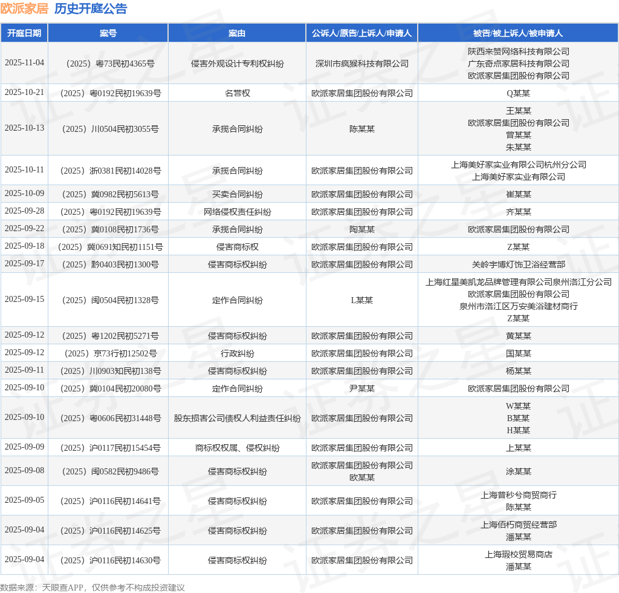
Task: Click defendant 上海瑕校贸易商店
Action: pos(518,554)
